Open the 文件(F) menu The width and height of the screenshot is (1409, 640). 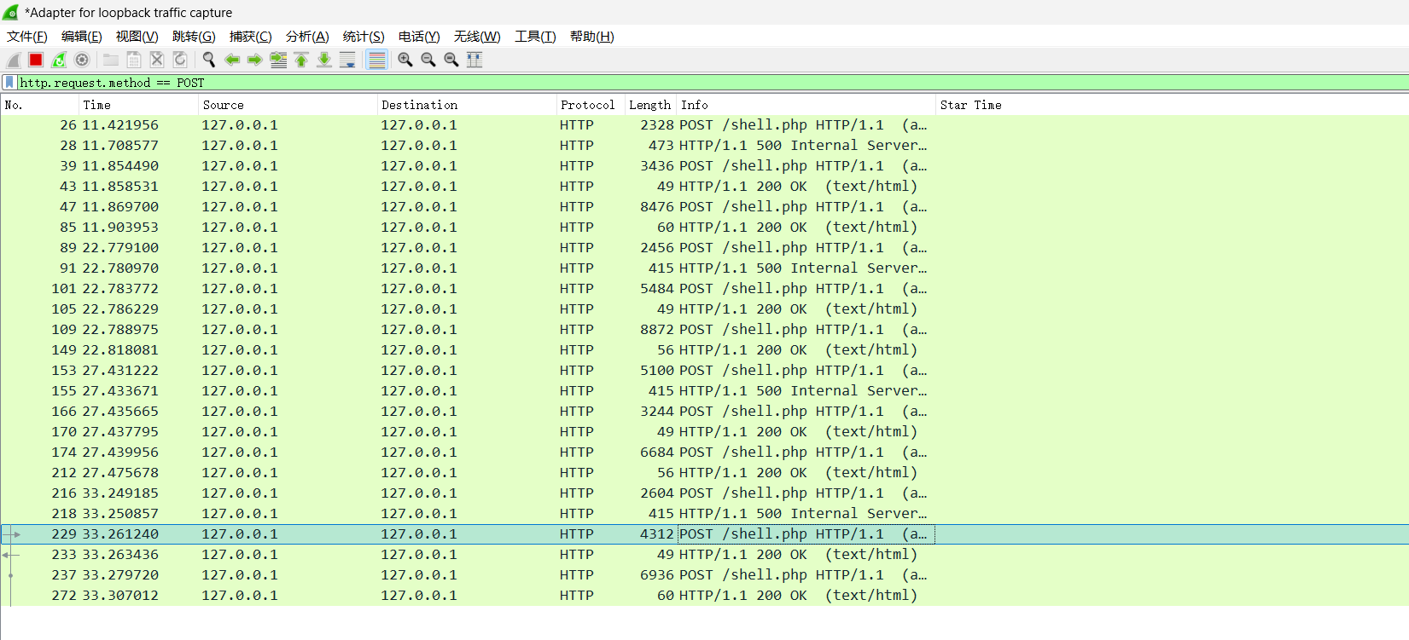point(26,37)
